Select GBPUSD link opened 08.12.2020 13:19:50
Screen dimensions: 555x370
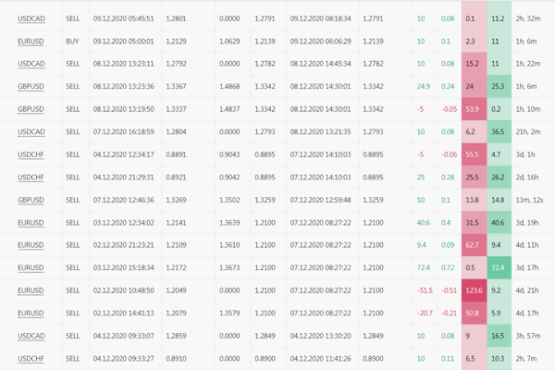(x=31, y=109)
